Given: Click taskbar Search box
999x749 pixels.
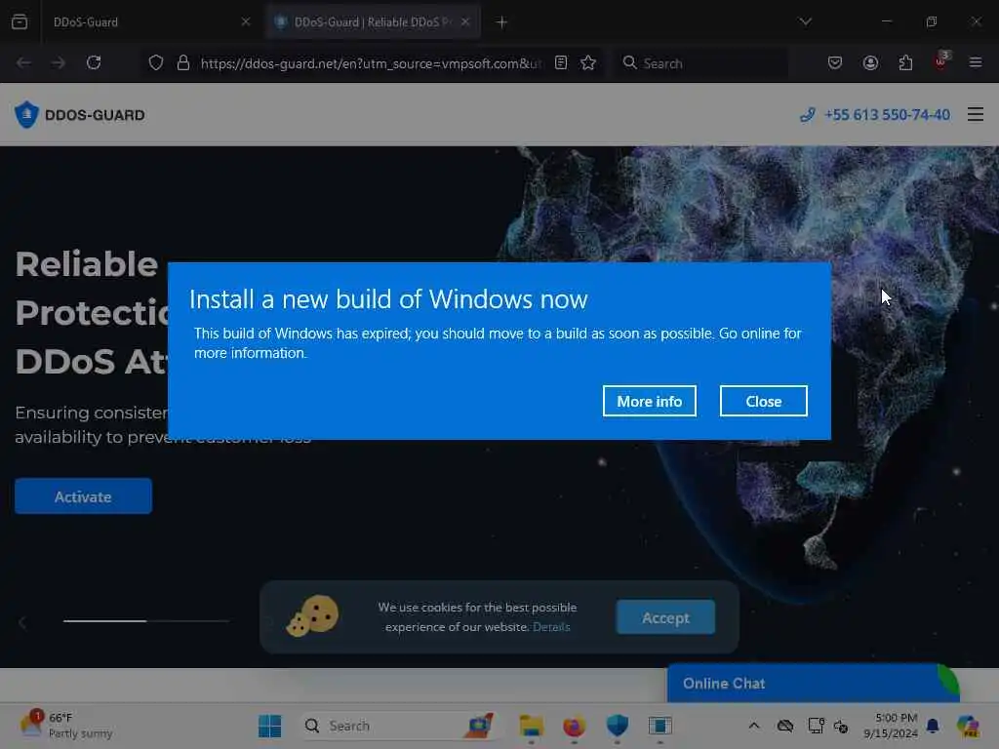Looking at the screenshot, I should pyautogui.click(x=399, y=726).
